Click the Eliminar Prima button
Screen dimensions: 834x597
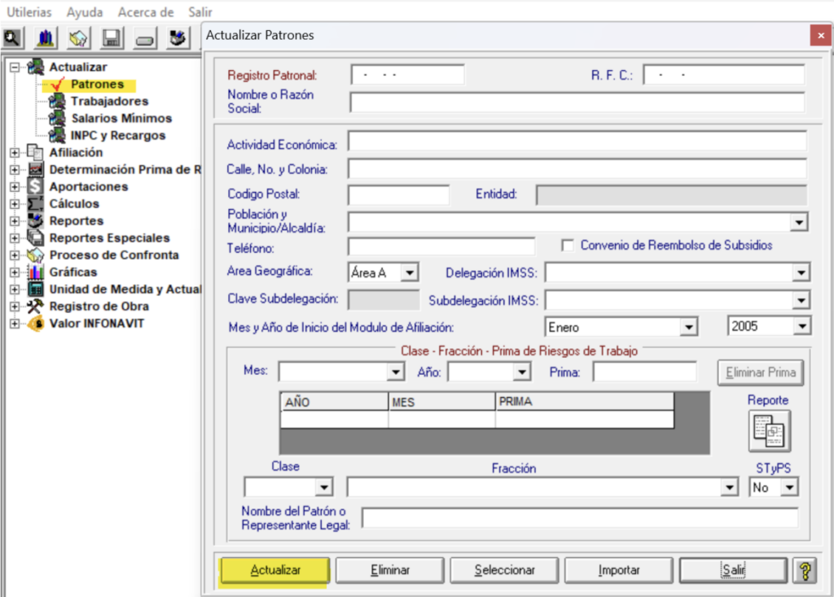tap(761, 373)
